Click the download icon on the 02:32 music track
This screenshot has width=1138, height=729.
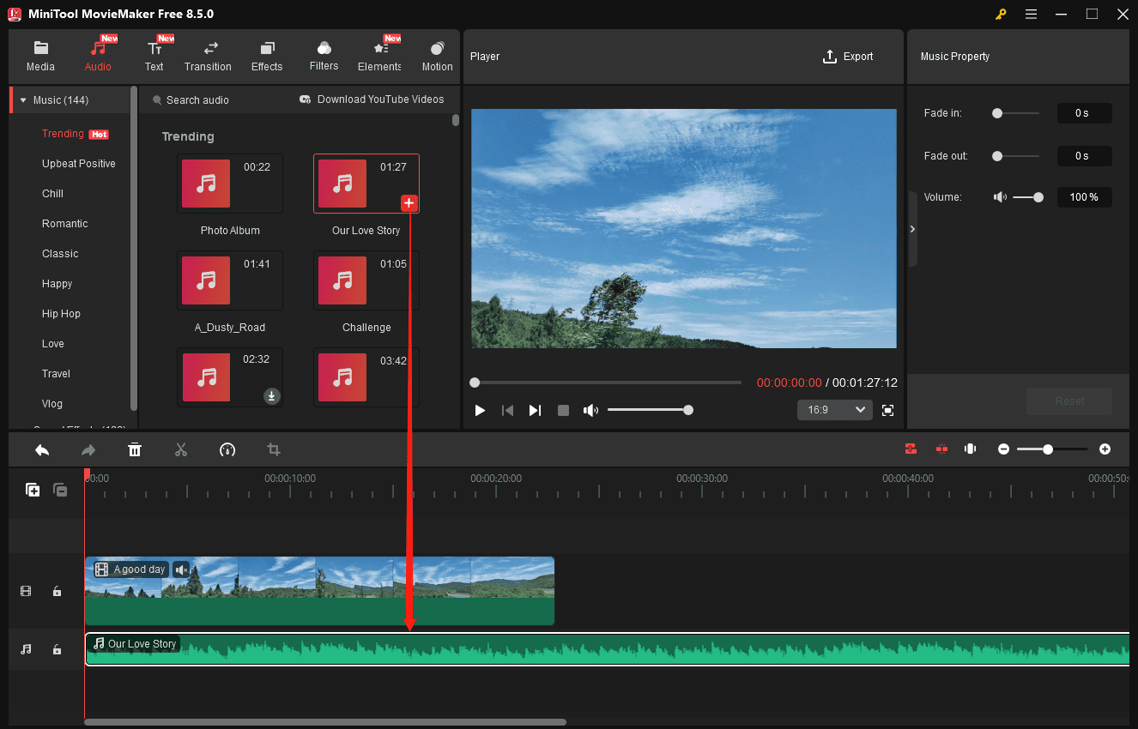pyautogui.click(x=272, y=396)
